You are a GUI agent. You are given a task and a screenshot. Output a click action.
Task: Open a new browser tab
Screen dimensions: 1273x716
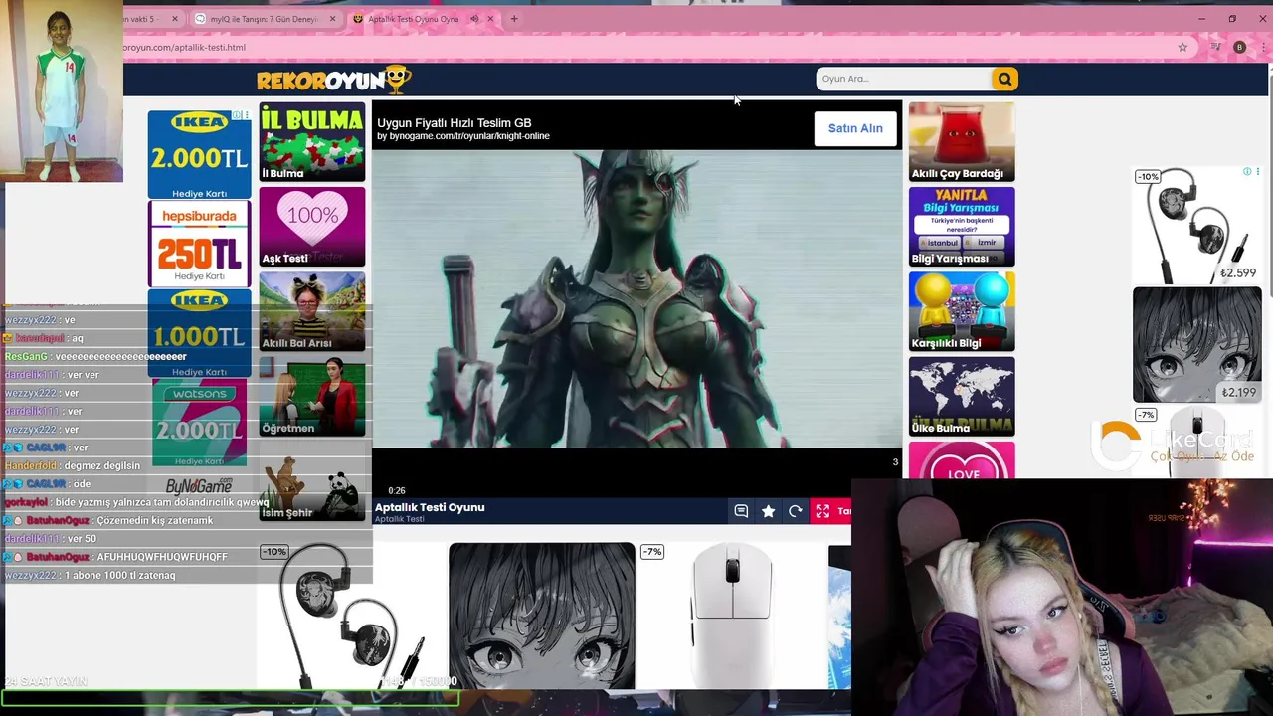(x=514, y=19)
